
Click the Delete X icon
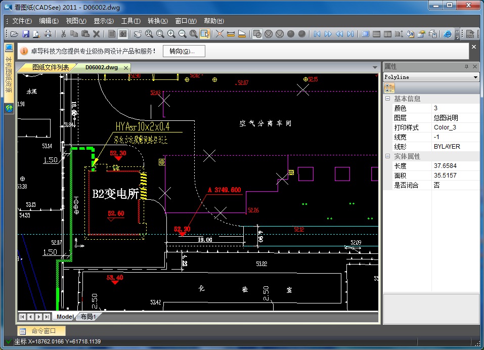pos(96,34)
